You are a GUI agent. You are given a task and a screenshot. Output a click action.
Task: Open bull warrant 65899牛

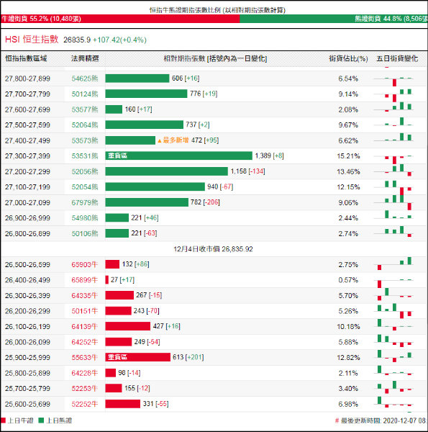(84, 280)
